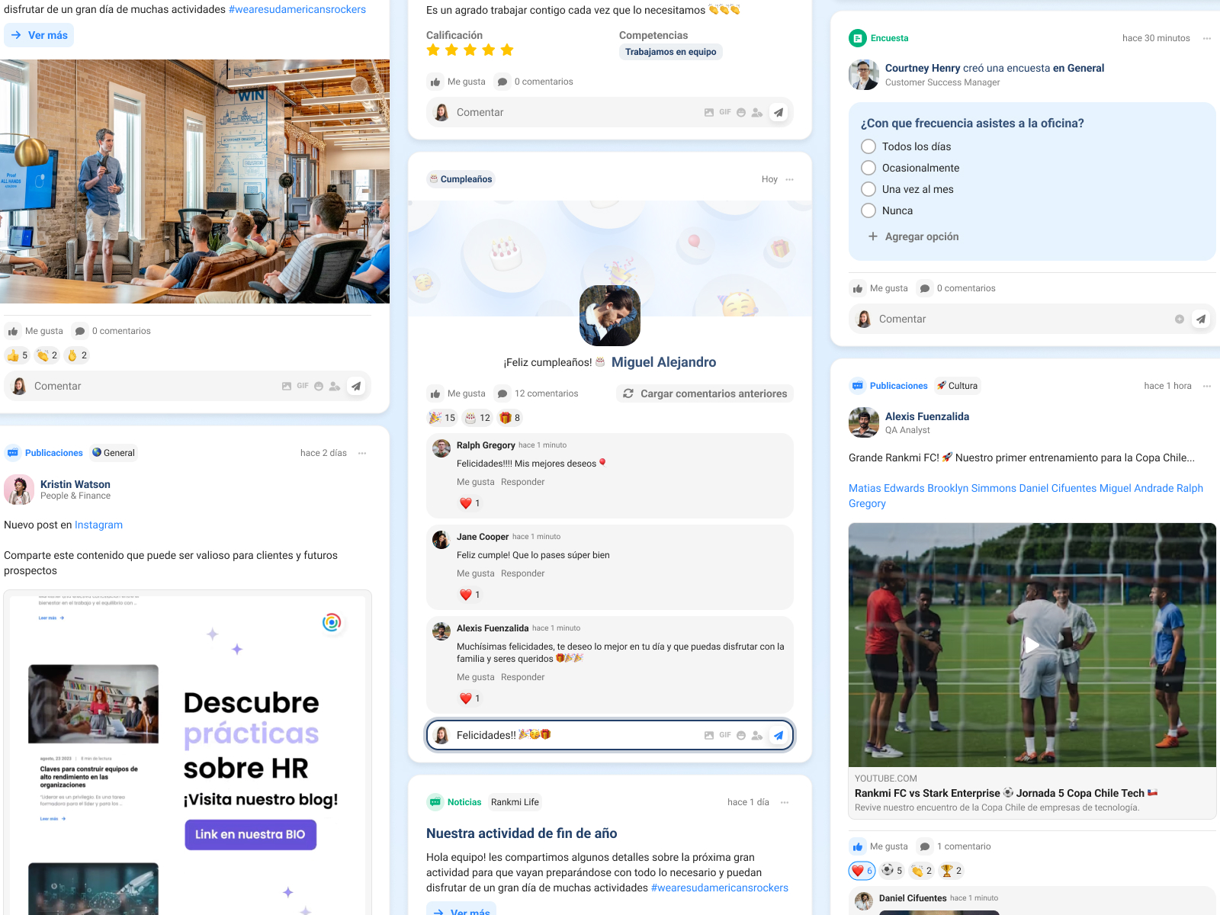
Task: Send the Felicidades birthday comment
Action: (x=778, y=735)
